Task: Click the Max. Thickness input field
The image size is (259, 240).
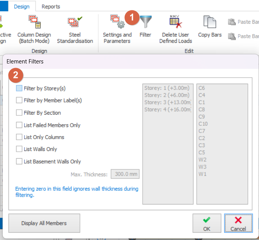Action: pos(125,174)
